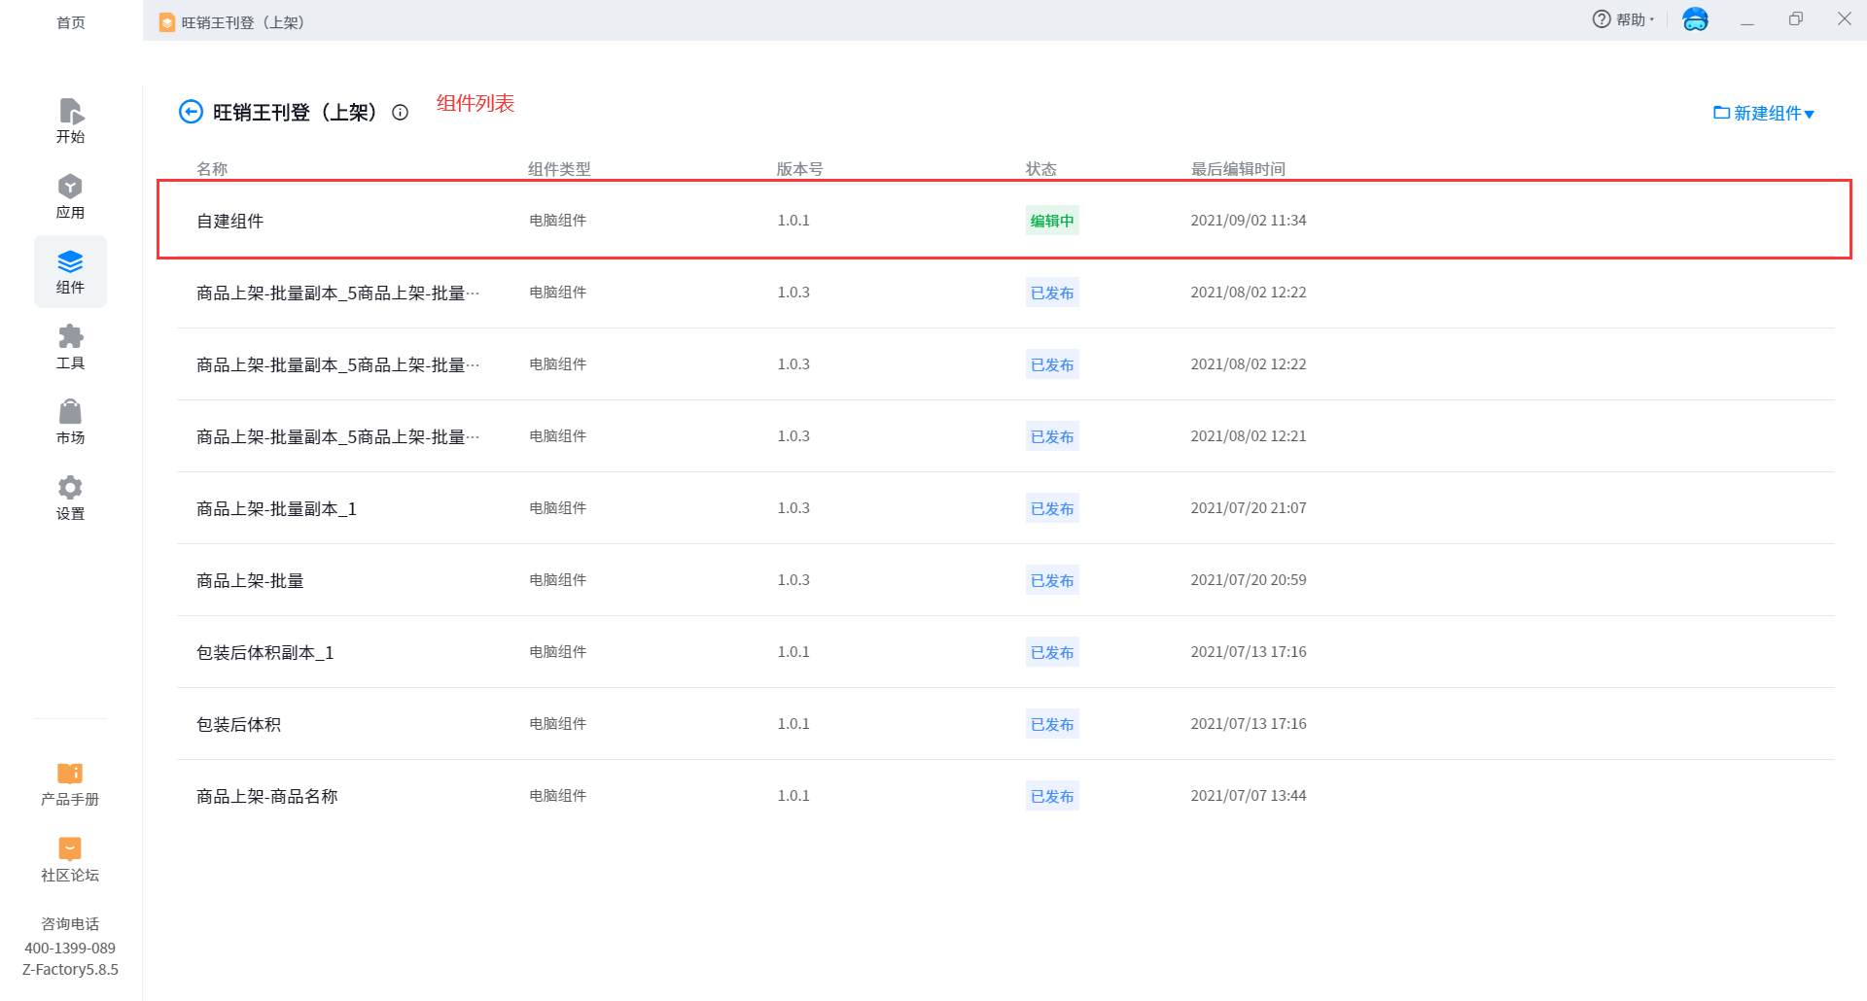Switch to the 首页 home tab
The image size is (1867, 1001).
(70, 22)
